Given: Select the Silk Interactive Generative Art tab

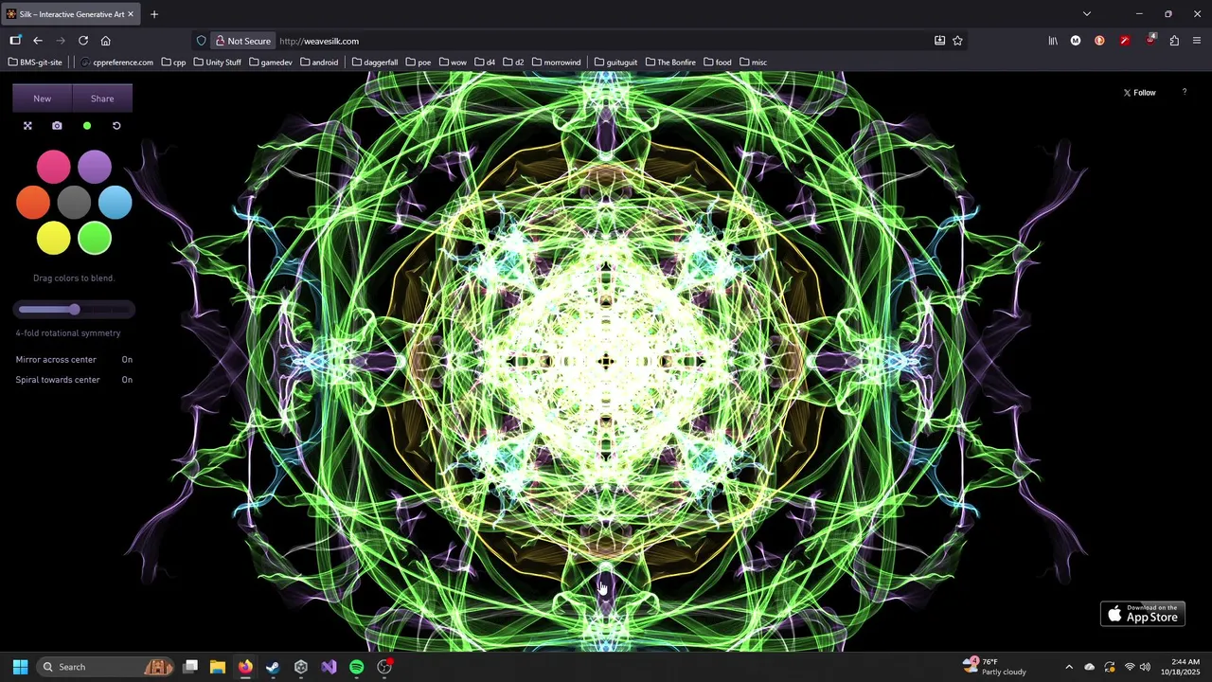Looking at the screenshot, I should (x=71, y=14).
